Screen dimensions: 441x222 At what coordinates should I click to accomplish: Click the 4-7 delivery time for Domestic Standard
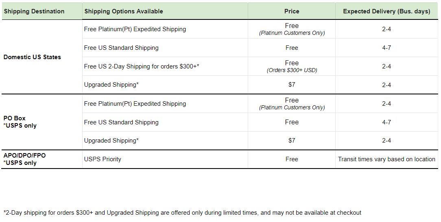click(386, 48)
